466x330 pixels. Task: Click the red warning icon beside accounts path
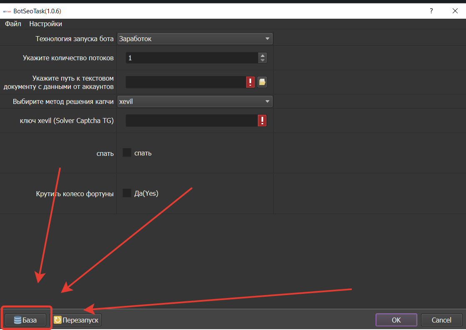pos(250,82)
